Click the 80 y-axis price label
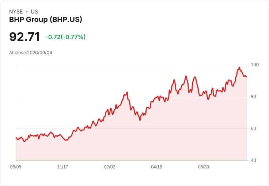 (x=253, y=97)
